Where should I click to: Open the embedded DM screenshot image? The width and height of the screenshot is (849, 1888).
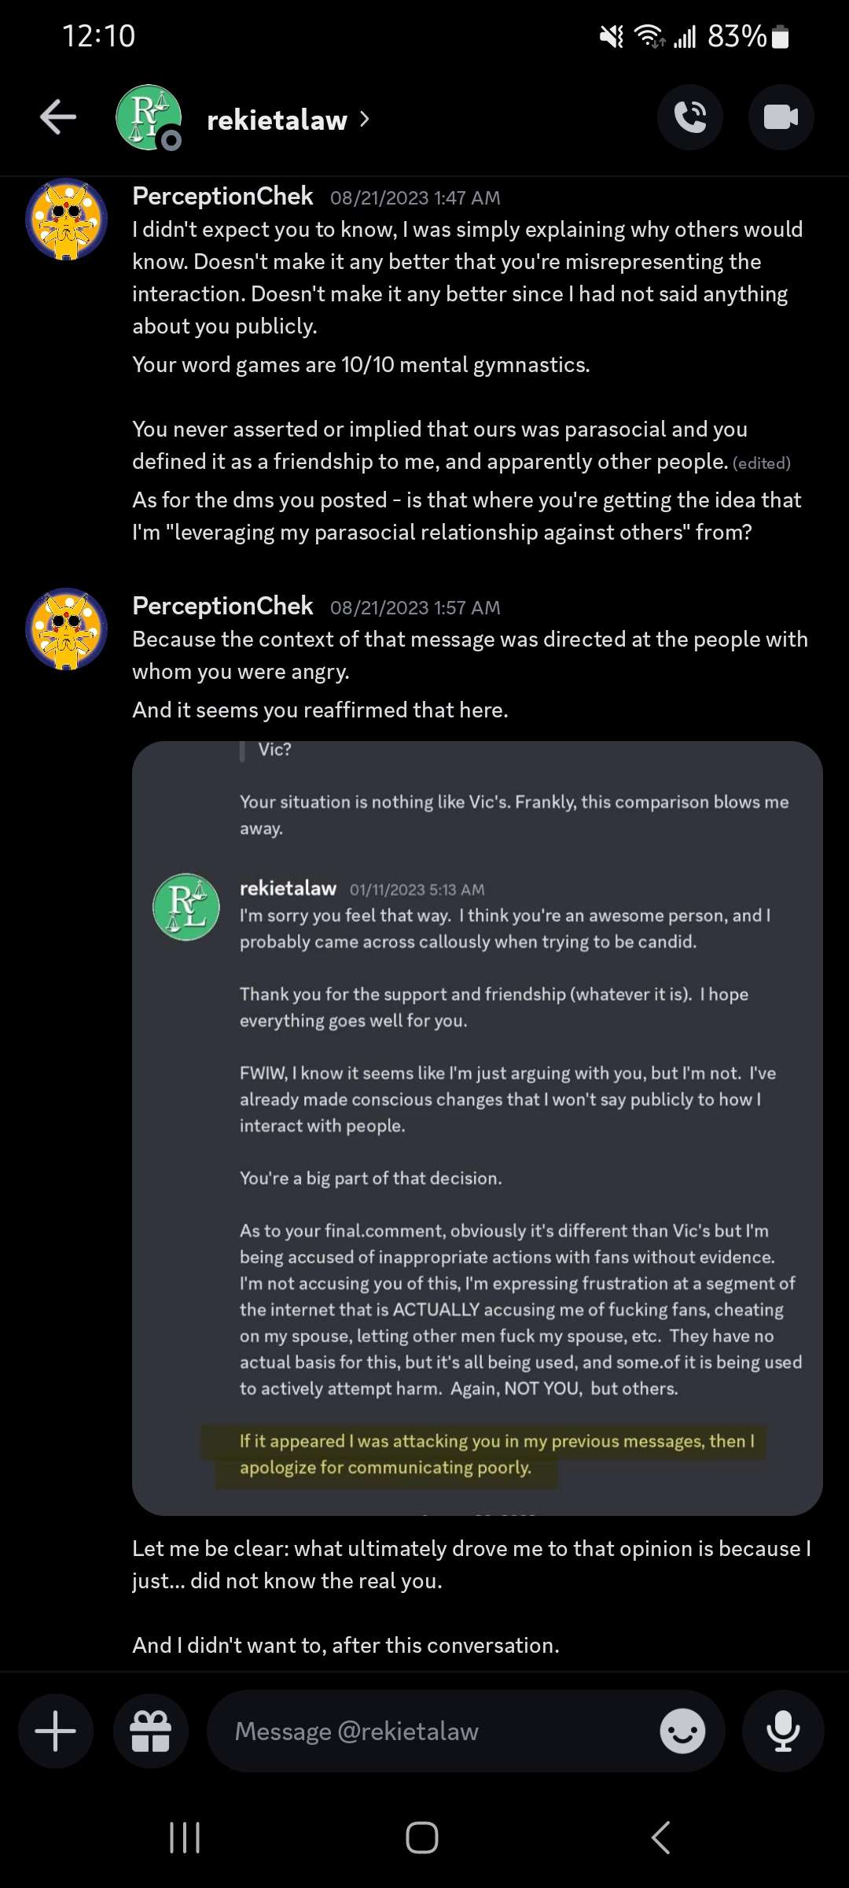[477, 1128]
